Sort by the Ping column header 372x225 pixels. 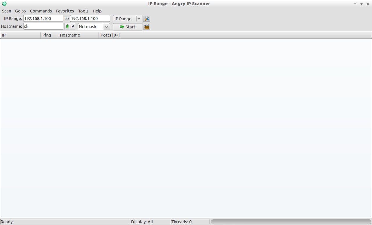[49, 35]
